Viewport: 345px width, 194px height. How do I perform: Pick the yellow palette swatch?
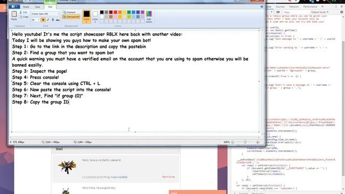[125, 12]
